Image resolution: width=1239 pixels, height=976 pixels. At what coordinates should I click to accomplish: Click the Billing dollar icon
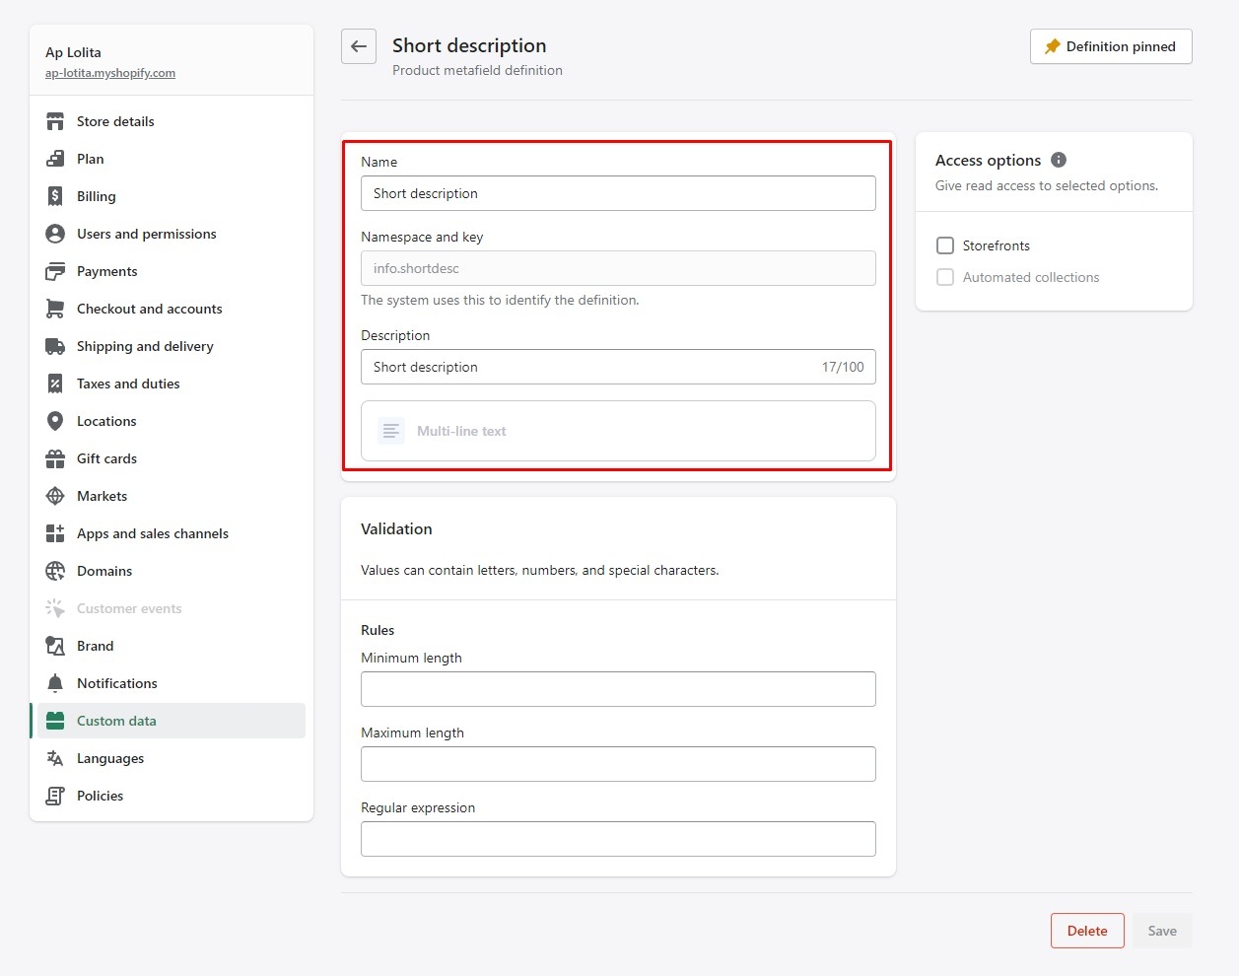55,196
